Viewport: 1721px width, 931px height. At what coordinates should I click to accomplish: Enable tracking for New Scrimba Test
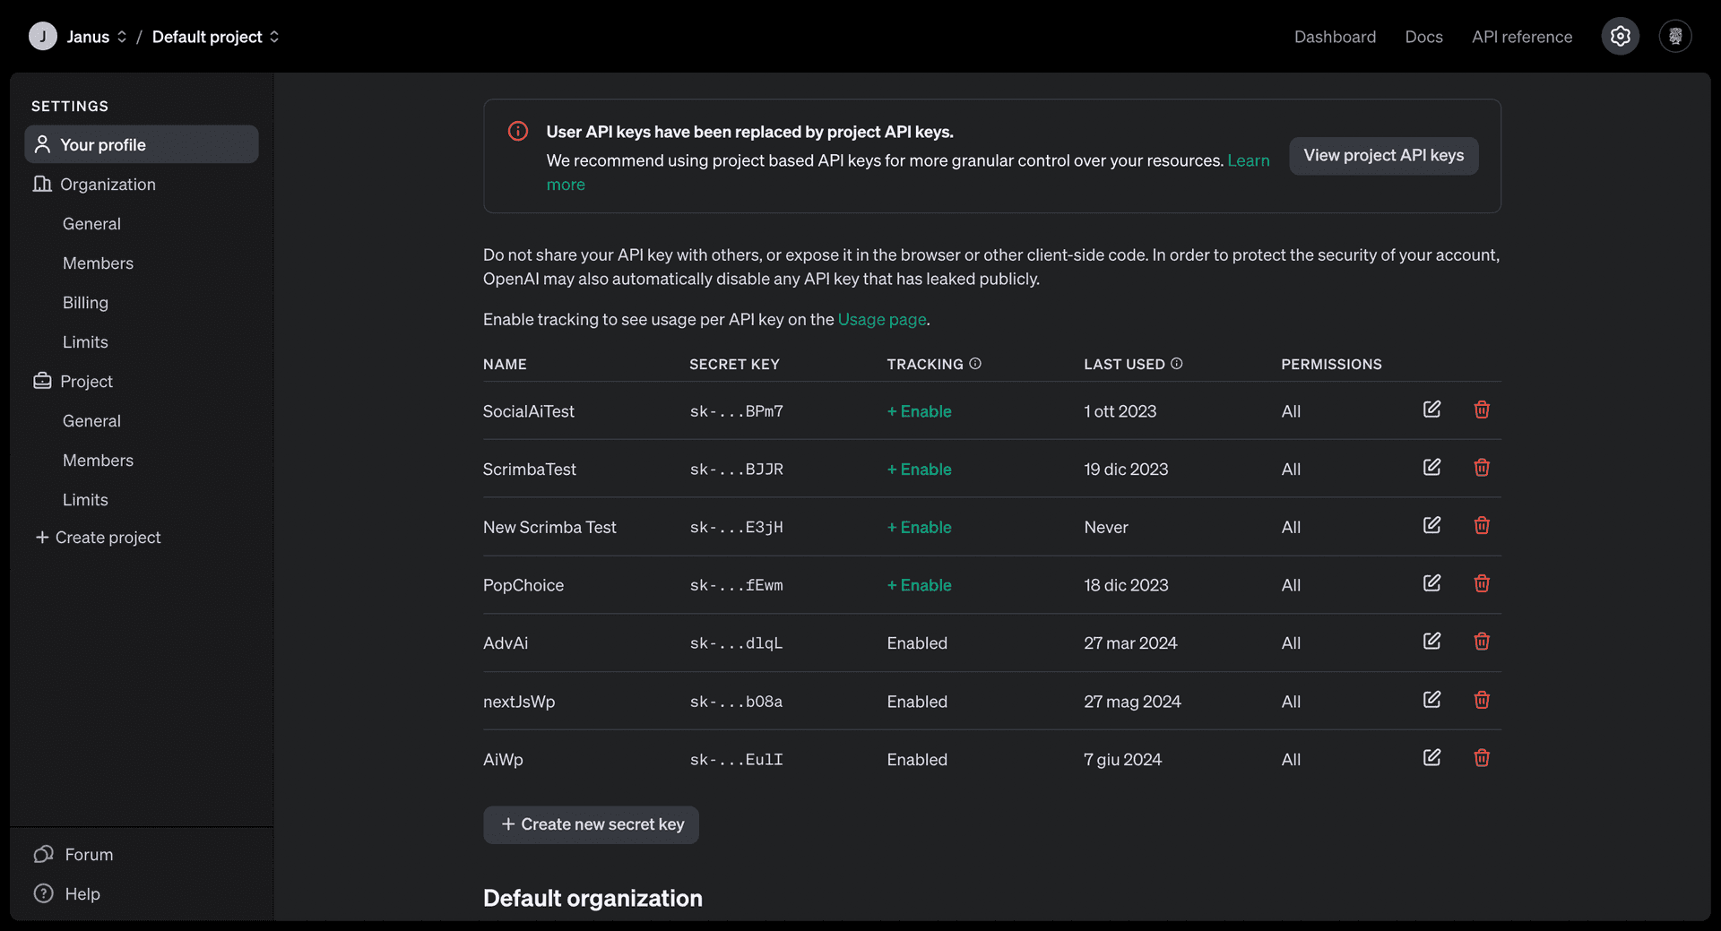point(919,528)
